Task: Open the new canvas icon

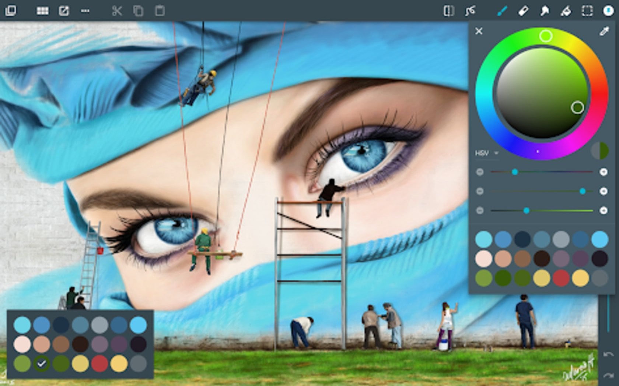Action: (64, 11)
